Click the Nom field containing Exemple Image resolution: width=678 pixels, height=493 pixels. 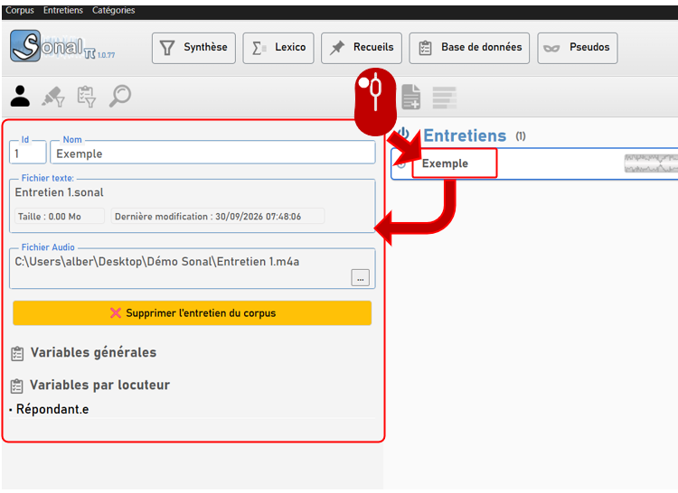point(212,153)
